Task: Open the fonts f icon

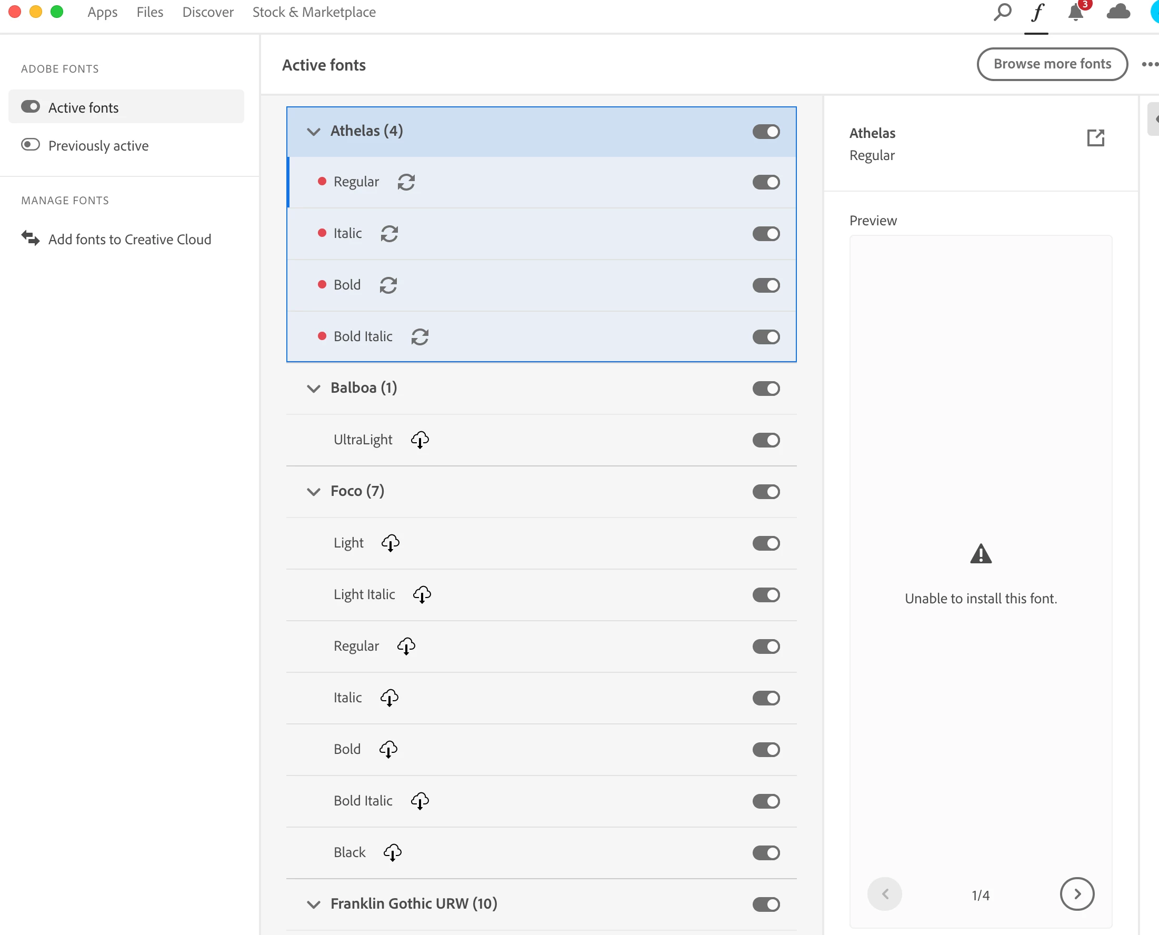Action: point(1037,12)
